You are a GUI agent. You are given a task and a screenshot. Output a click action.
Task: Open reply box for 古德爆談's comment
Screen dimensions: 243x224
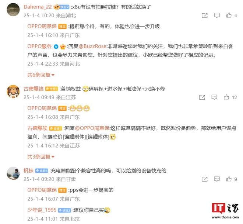click(214, 97)
